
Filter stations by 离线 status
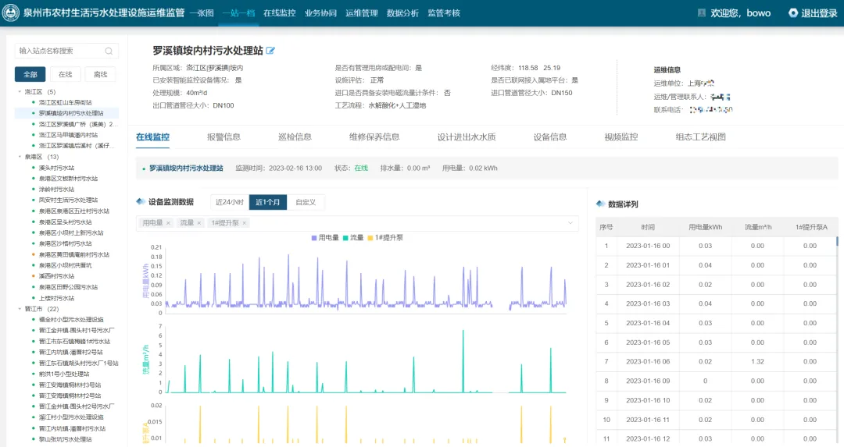[101, 74]
